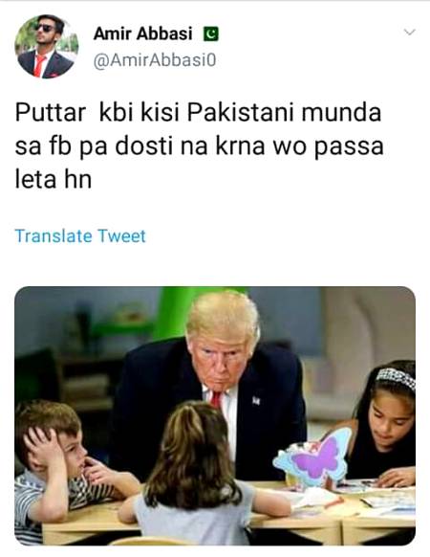Click tweet line "sa fb pa dosti na krna"
The width and height of the screenshot is (430, 557).
pos(200,147)
